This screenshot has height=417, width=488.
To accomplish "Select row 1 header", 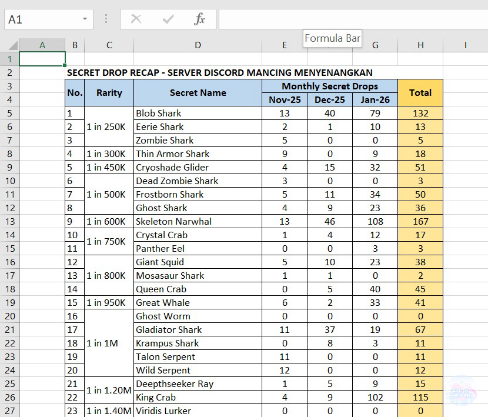I will pos(9,59).
